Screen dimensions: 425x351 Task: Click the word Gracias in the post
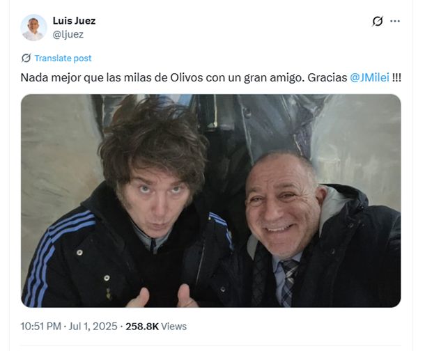coord(327,78)
